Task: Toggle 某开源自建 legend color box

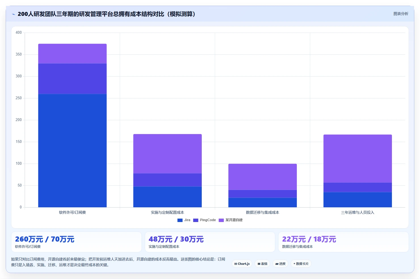Action: coord(221,220)
